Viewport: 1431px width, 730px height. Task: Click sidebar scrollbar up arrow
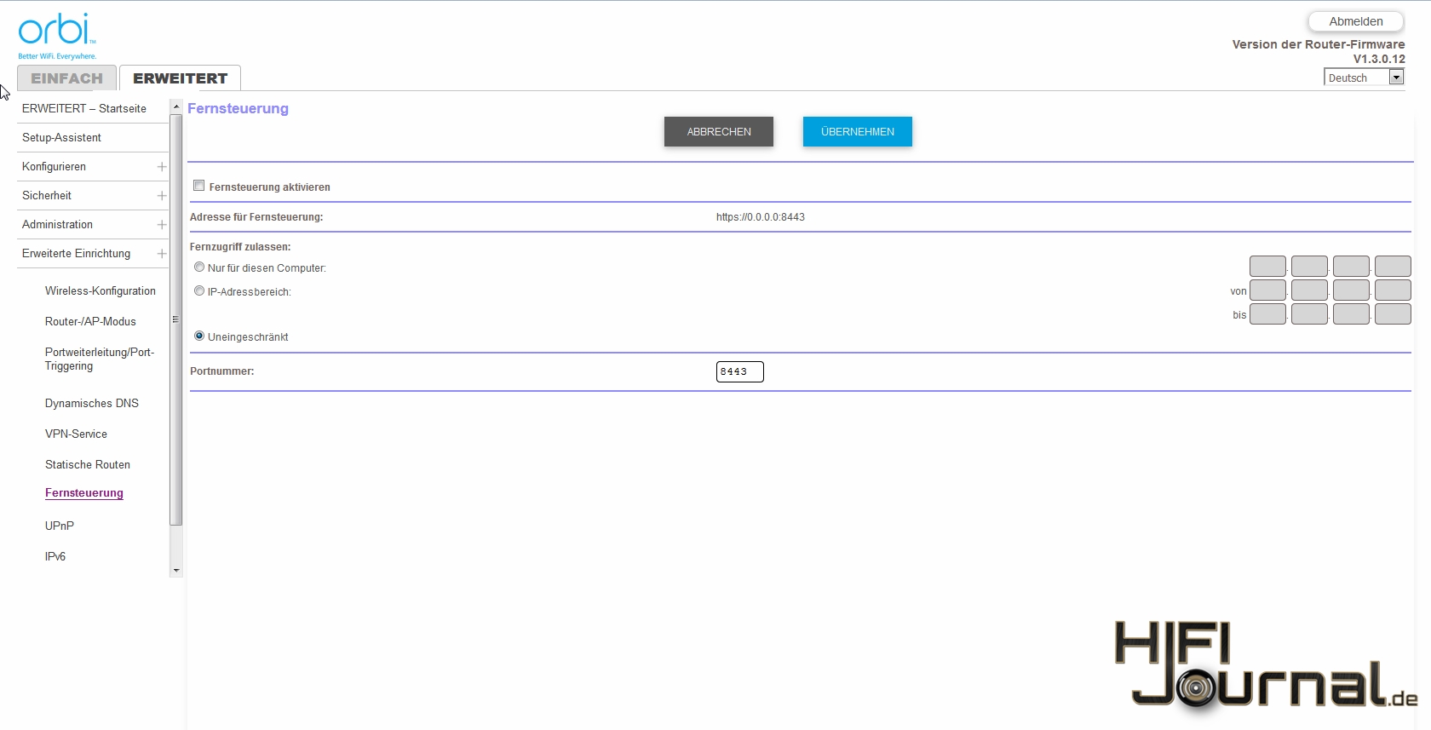pyautogui.click(x=176, y=106)
